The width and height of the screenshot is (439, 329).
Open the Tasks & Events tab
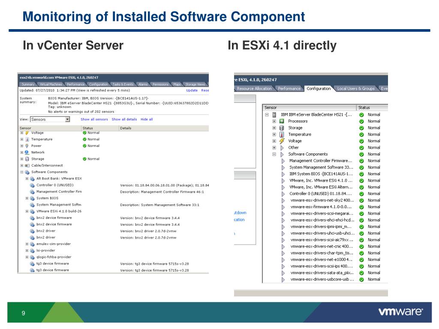pyautogui.click(x=123, y=84)
